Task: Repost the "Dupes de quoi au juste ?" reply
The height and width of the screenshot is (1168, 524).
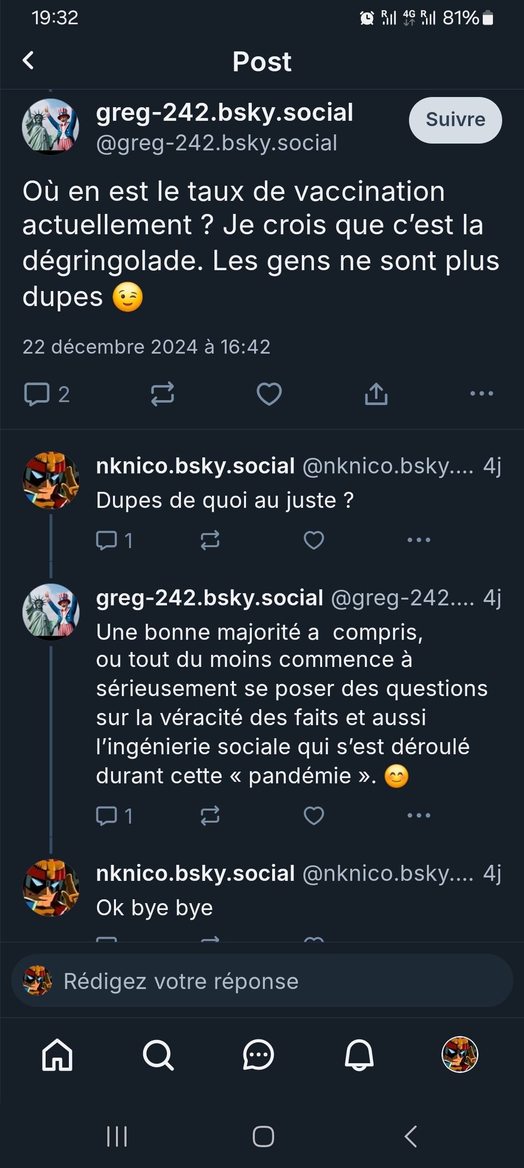Action: point(210,540)
